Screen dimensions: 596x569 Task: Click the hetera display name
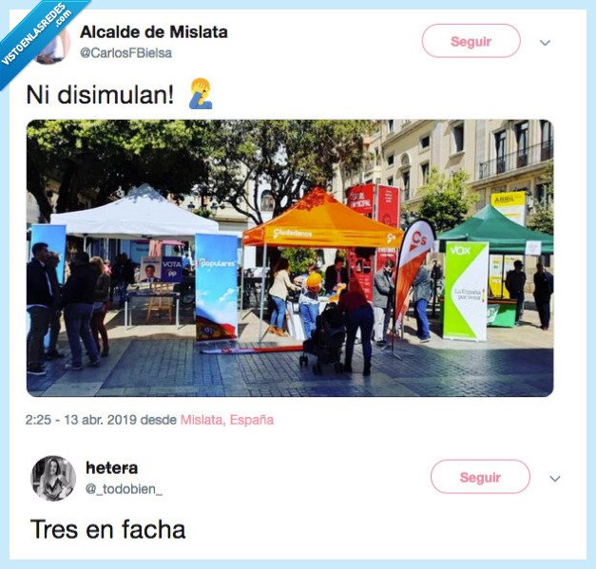click(x=112, y=467)
